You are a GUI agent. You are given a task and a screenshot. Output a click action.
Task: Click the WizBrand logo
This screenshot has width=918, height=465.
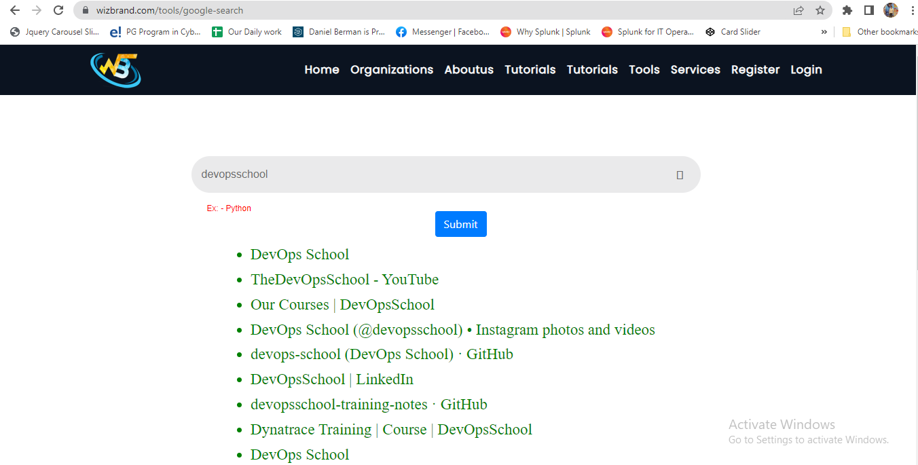pyautogui.click(x=115, y=70)
